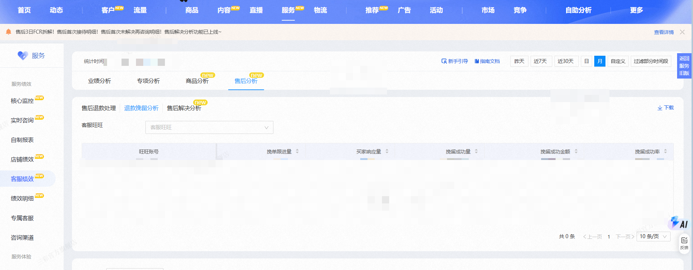Open the 售后分析 tab
The width and height of the screenshot is (693, 270).
pyautogui.click(x=246, y=81)
